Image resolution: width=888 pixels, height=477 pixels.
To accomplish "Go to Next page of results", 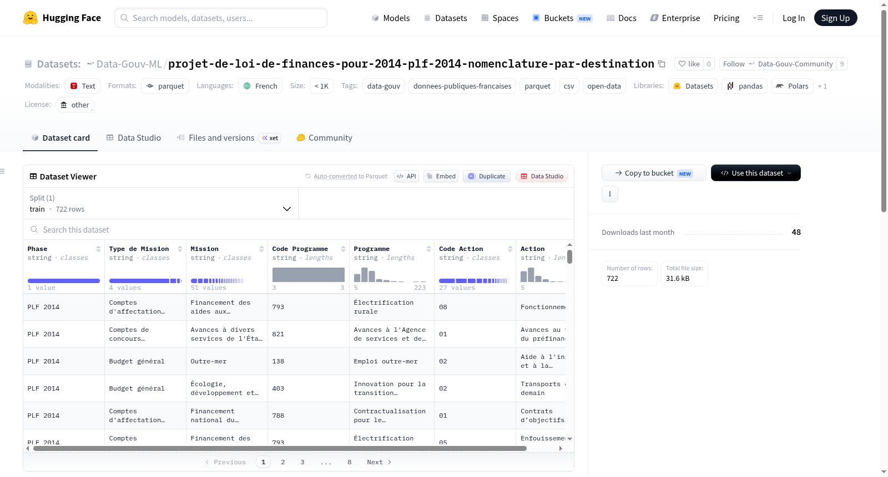I will coord(379,462).
